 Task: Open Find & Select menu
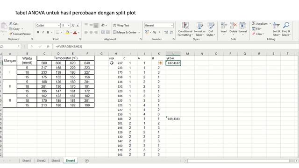click(x=286, y=29)
